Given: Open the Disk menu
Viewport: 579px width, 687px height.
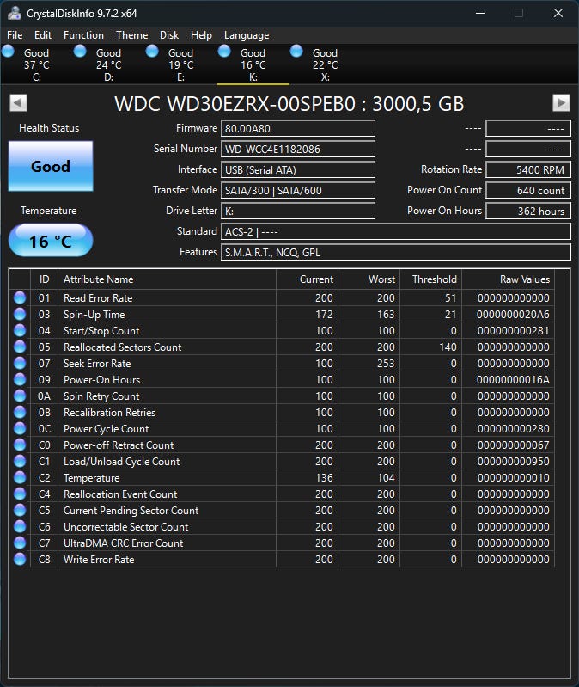Looking at the screenshot, I should [x=169, y=35].
